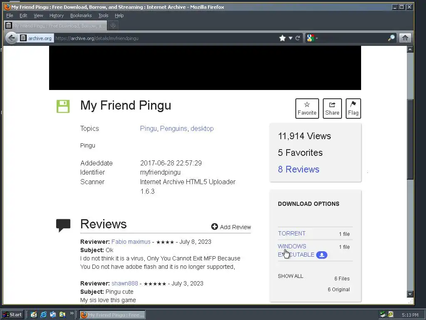Click the 'myfriendpingu' identifier value

point(160,172)
